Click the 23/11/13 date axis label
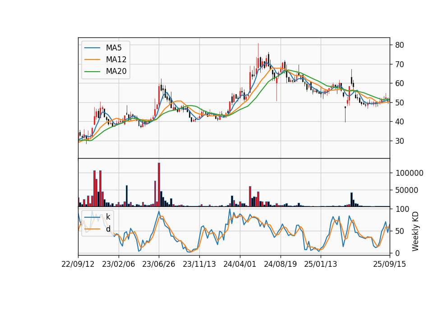The width and height of the screenshot is (433, 311). 199,264
